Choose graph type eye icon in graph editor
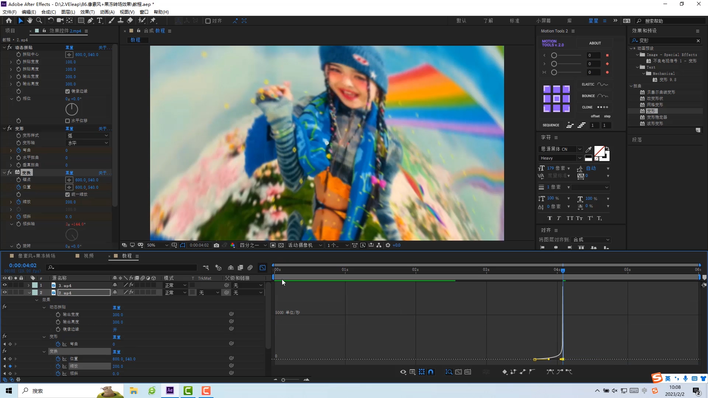Screen dimensions: 708x398 pos(403,372)
